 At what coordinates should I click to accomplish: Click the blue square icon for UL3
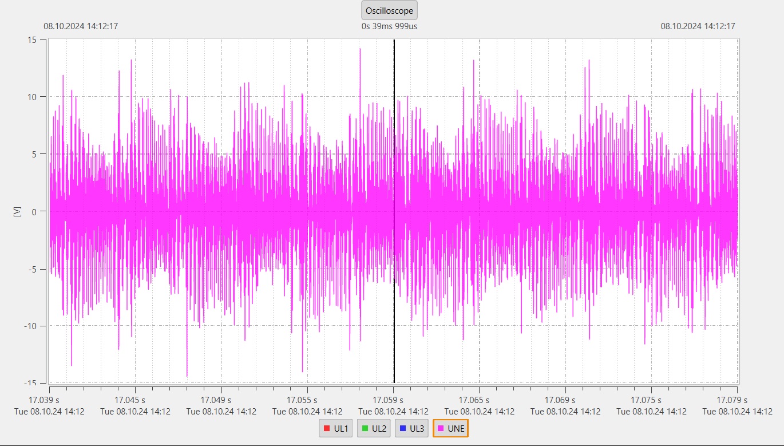click(403, 428)
